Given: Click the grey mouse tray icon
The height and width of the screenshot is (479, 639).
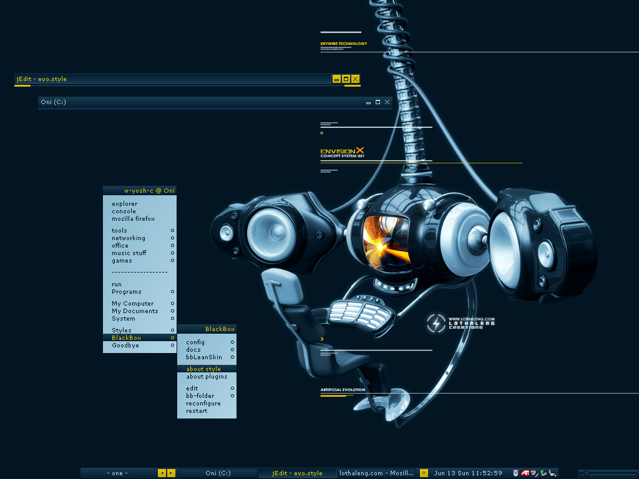Looking at the screenshot, I should [x=534, y=473].
